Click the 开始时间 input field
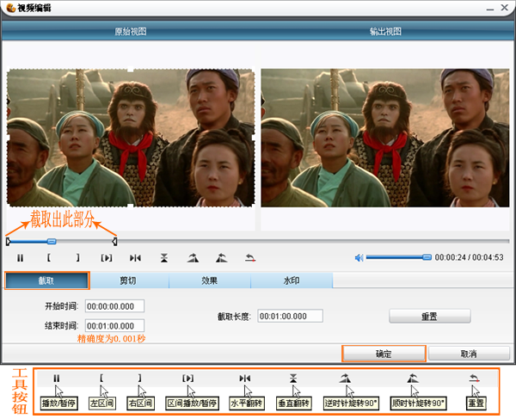Image resolution: width=516 pixels, height=419 pixels. [114, 306]
